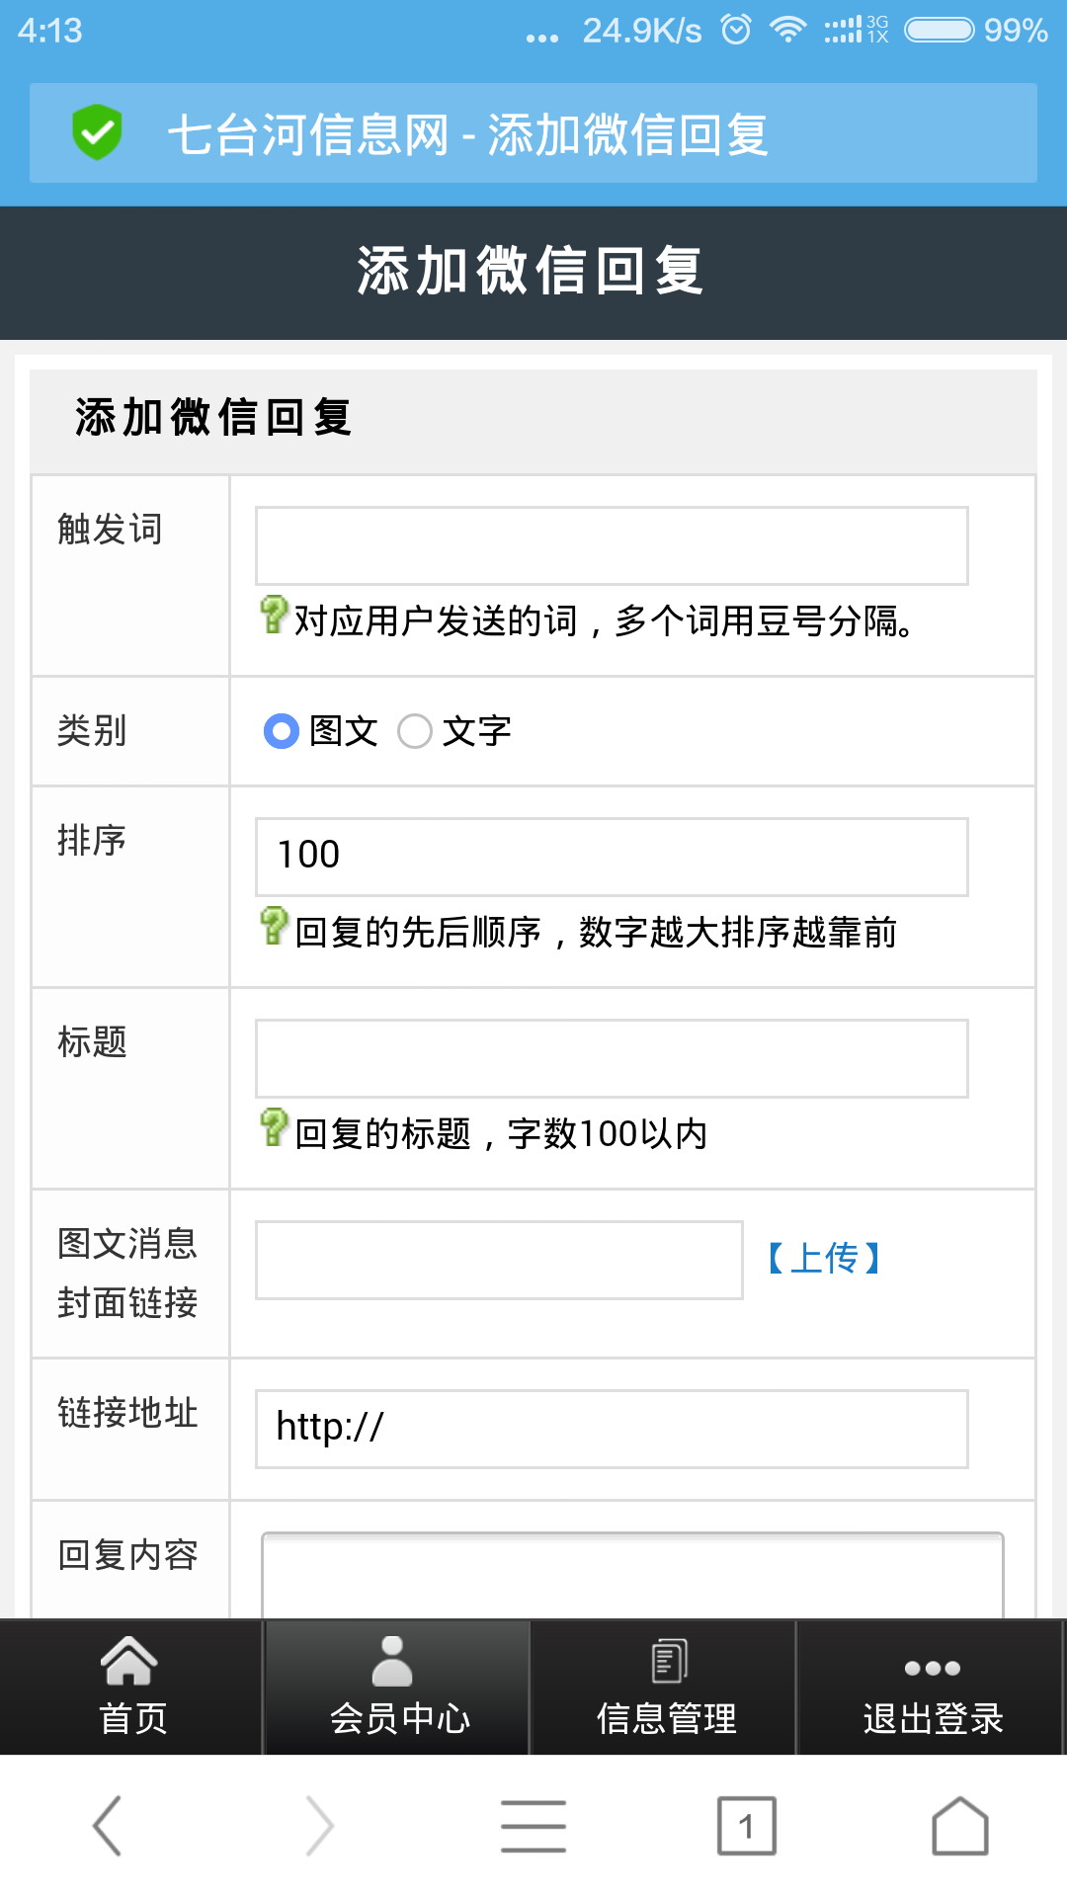Focus the 标题 text field
The height and width of the screenshot is (1897, 1067).
[612, 1058]
